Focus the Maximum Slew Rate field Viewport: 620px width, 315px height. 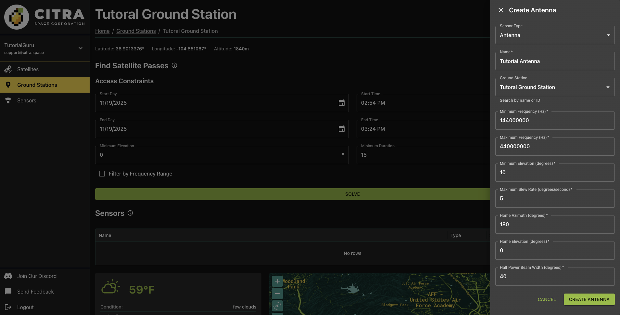coord(555,199)
